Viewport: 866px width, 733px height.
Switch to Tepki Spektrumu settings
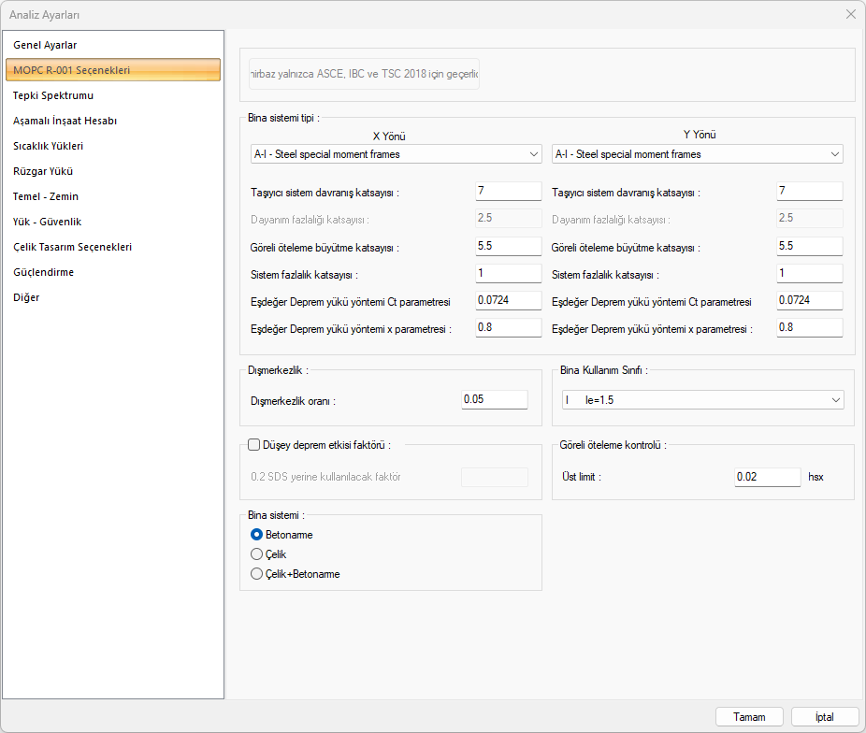point(53,95)
